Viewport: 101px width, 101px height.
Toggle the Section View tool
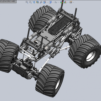click(37, 2)
